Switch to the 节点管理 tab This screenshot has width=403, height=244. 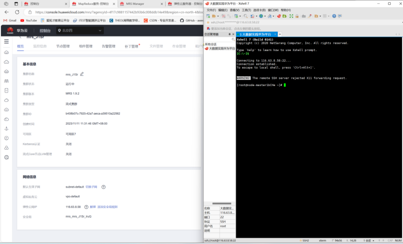(63, 46)
